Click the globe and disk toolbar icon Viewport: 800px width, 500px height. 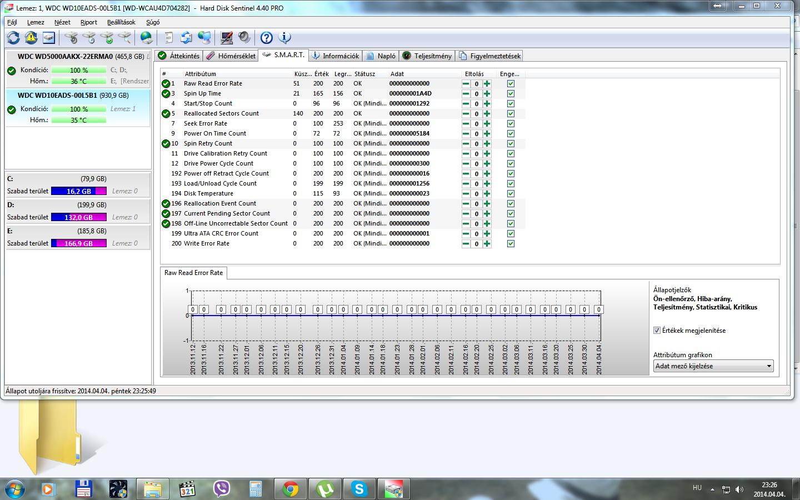pos(147,38)
